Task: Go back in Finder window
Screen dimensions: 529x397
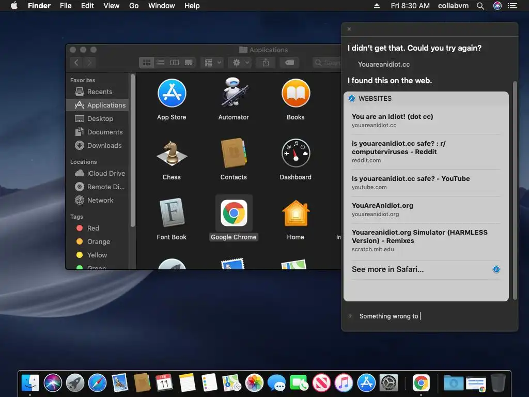Action: pyautogui.click(x=76, y=63)
